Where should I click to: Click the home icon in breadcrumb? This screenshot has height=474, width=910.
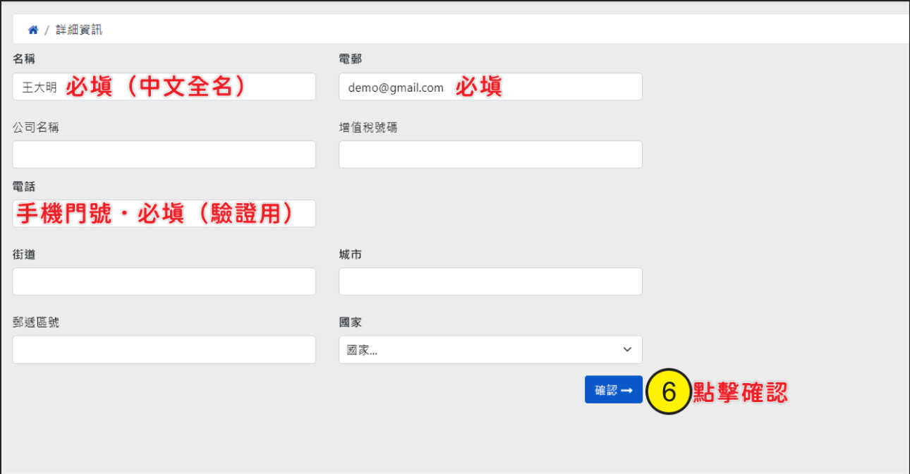pos(32,30)
